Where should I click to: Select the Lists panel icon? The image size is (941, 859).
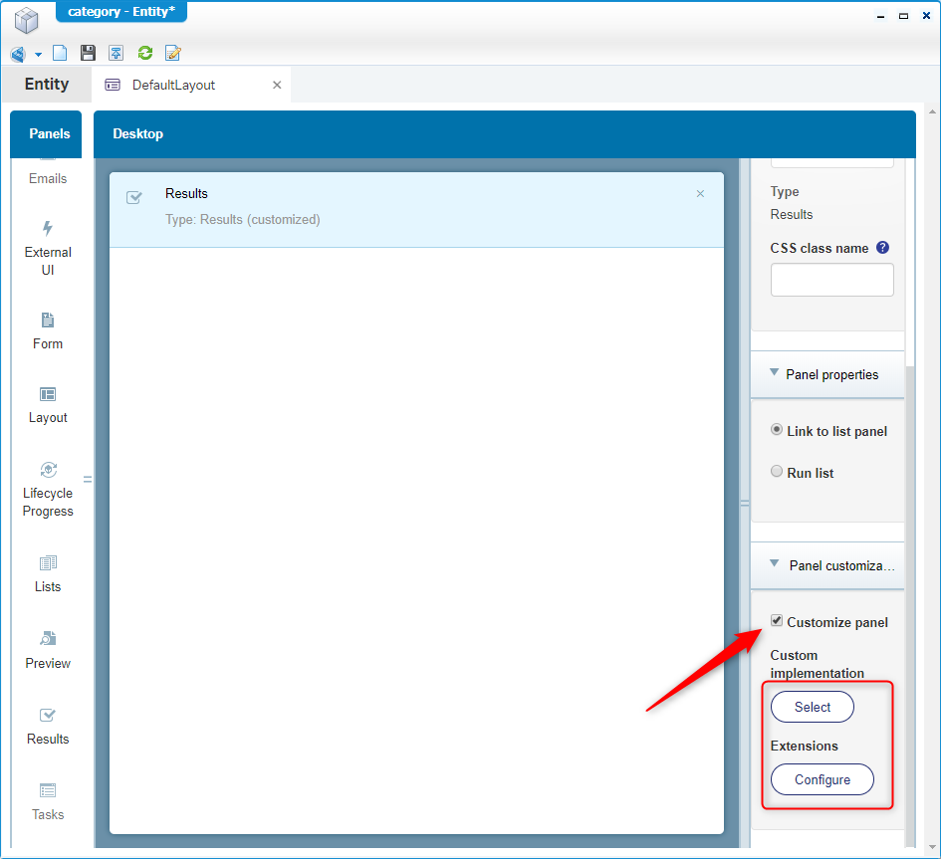pyautogui.click(x=48, y=563)
